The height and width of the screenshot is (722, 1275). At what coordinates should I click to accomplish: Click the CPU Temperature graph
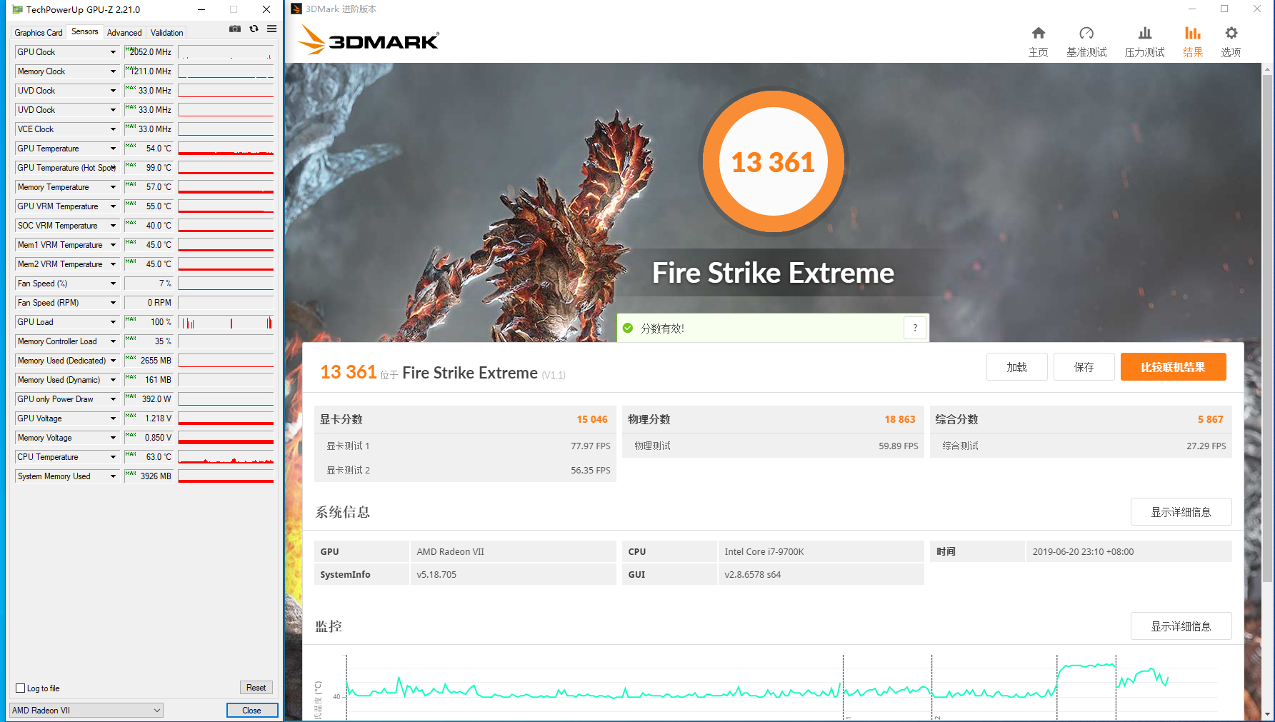[226, 457]
